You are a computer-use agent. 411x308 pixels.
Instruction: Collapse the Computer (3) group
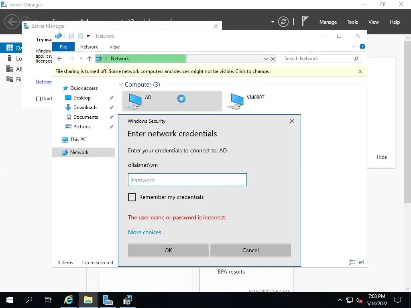(121, 84)
